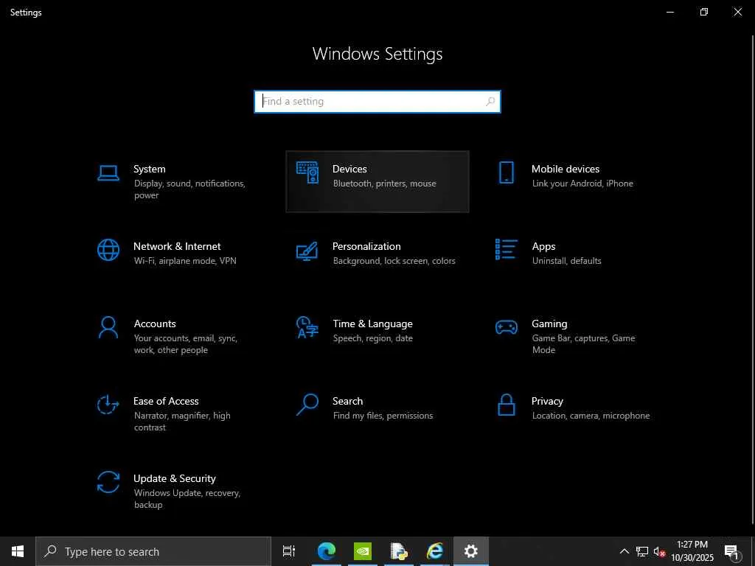Image resolution: width=755 pixels, height=566 pixels.
Task: Click 'Find my files, permissions' text
Action: tap(383, 416)
